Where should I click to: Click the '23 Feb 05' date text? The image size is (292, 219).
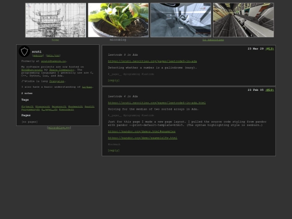tap(255, 90)
